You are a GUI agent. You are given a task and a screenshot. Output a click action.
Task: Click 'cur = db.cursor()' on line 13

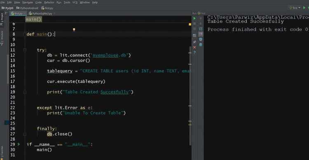(68, 60)
